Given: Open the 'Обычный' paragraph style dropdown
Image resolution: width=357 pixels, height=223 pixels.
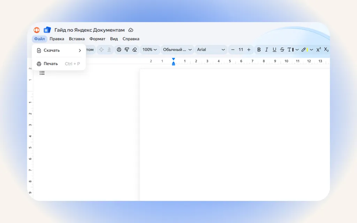Looking at the screenshot, I should pos(177,49).
